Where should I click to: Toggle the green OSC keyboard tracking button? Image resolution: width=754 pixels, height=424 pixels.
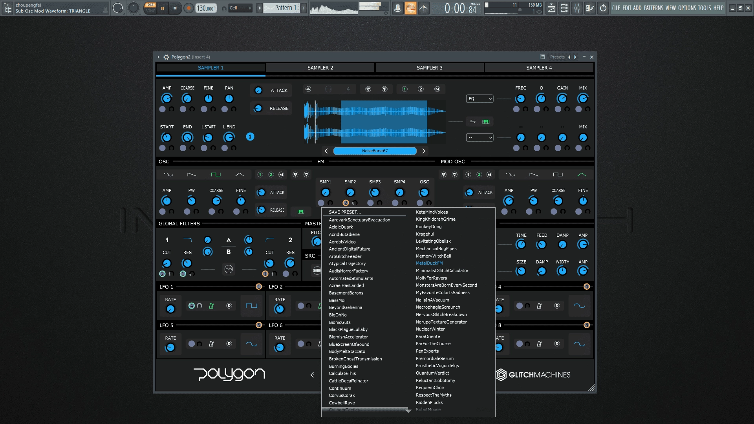pos(301,212)
